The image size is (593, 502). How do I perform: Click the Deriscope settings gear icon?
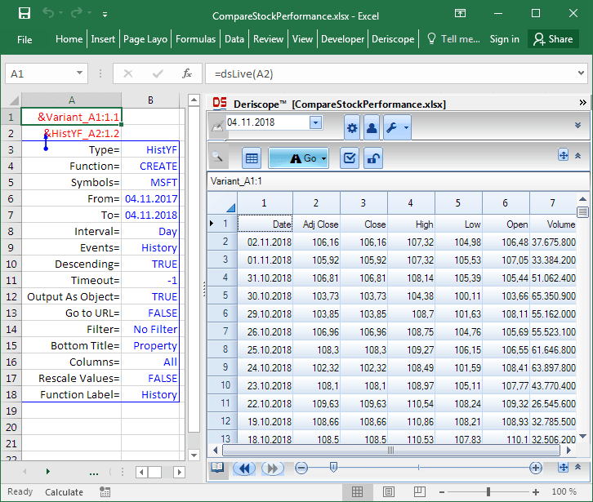352,128
